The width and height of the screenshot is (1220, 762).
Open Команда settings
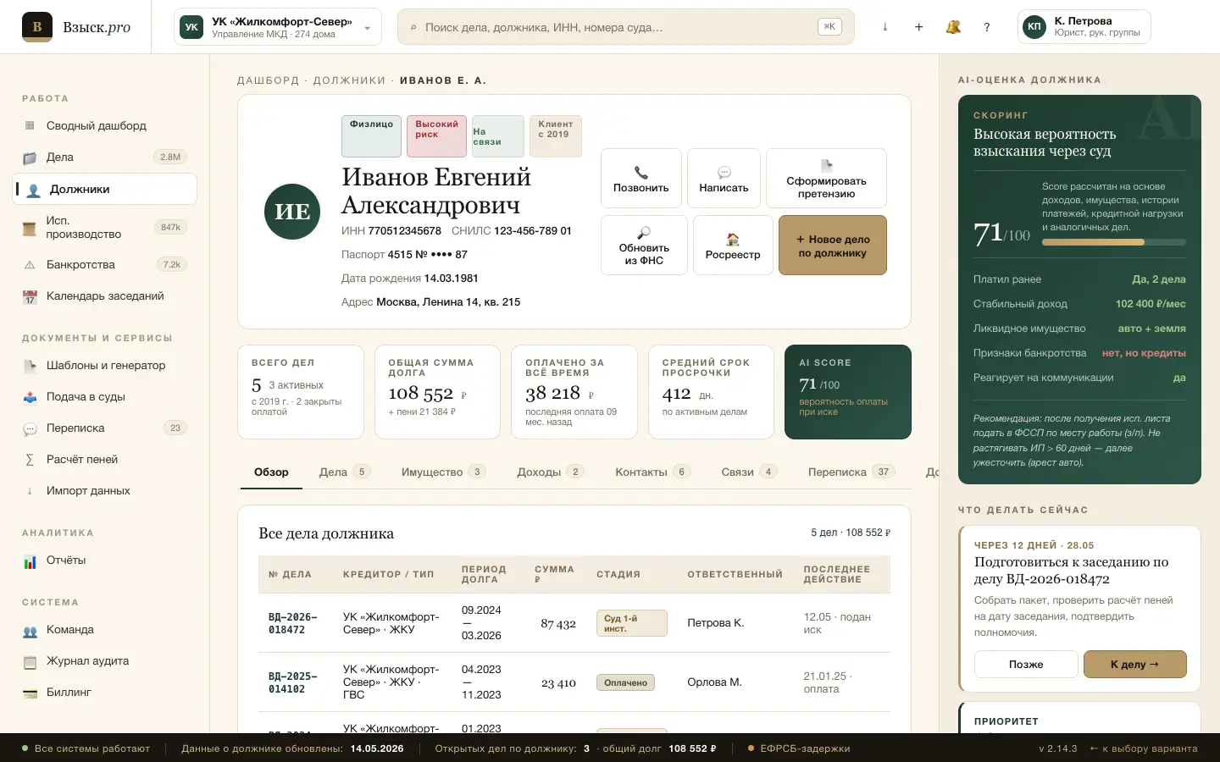105,629
